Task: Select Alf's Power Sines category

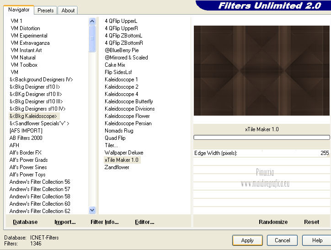Action: [28, 167]
